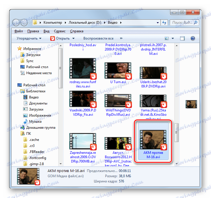Click the Forward navigation button
211x198 pixels.
pyautogui.click(x=24, y=23)
